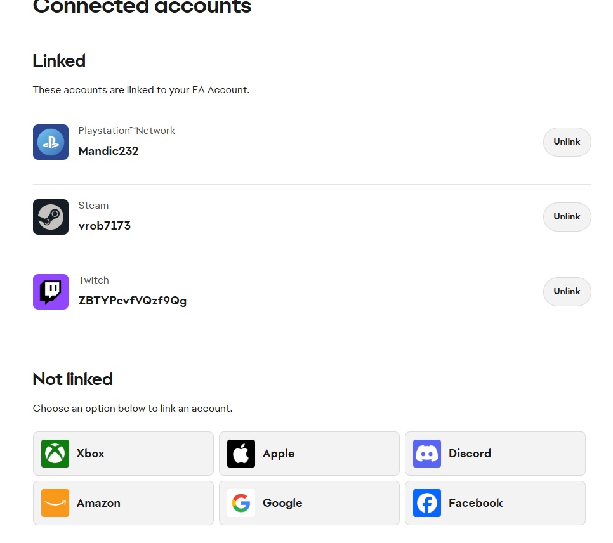613x543 pixels.
Task: Link a Facebook account
Action: 495,503
